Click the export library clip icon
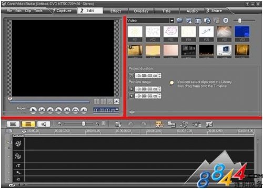This screenshot has height=189, width=263. pos(189,20)
